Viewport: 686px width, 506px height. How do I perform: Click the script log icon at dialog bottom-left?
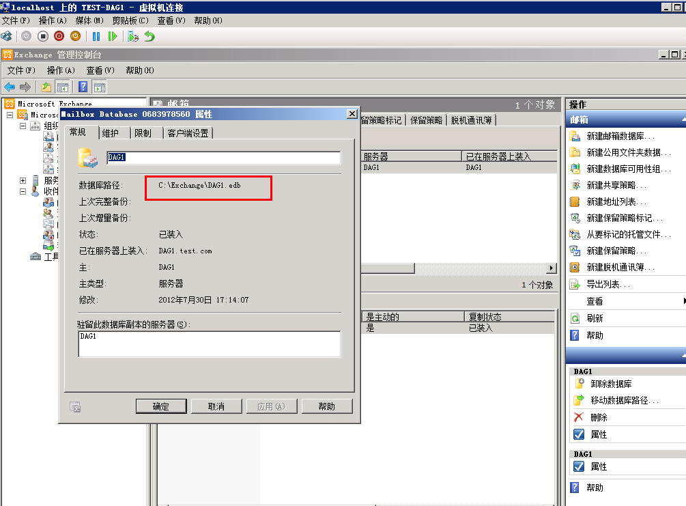point(75,407)
